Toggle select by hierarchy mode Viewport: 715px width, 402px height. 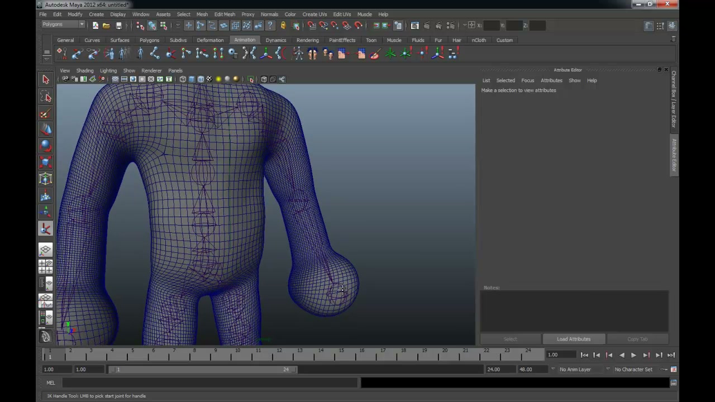coord(140,25)
